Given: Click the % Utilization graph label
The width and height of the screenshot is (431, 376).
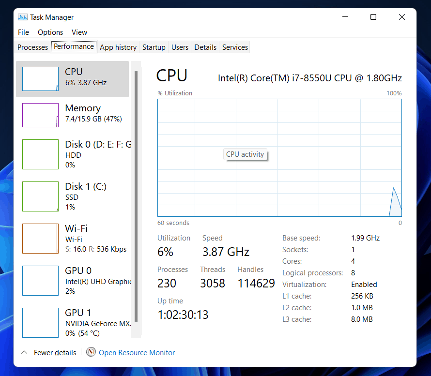Looking at the screenshot, I should [175, 93].
